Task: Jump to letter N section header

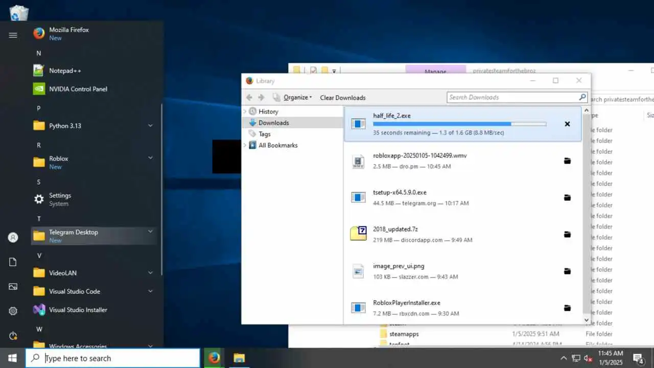Action: (38, 53)
